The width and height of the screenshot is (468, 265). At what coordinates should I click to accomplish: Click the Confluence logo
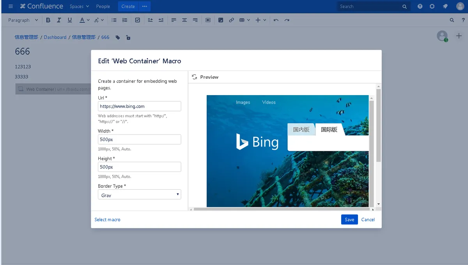41,6
